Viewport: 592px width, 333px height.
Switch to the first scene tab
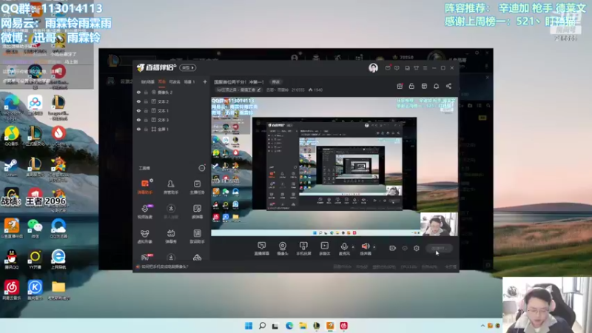(147, 81)
